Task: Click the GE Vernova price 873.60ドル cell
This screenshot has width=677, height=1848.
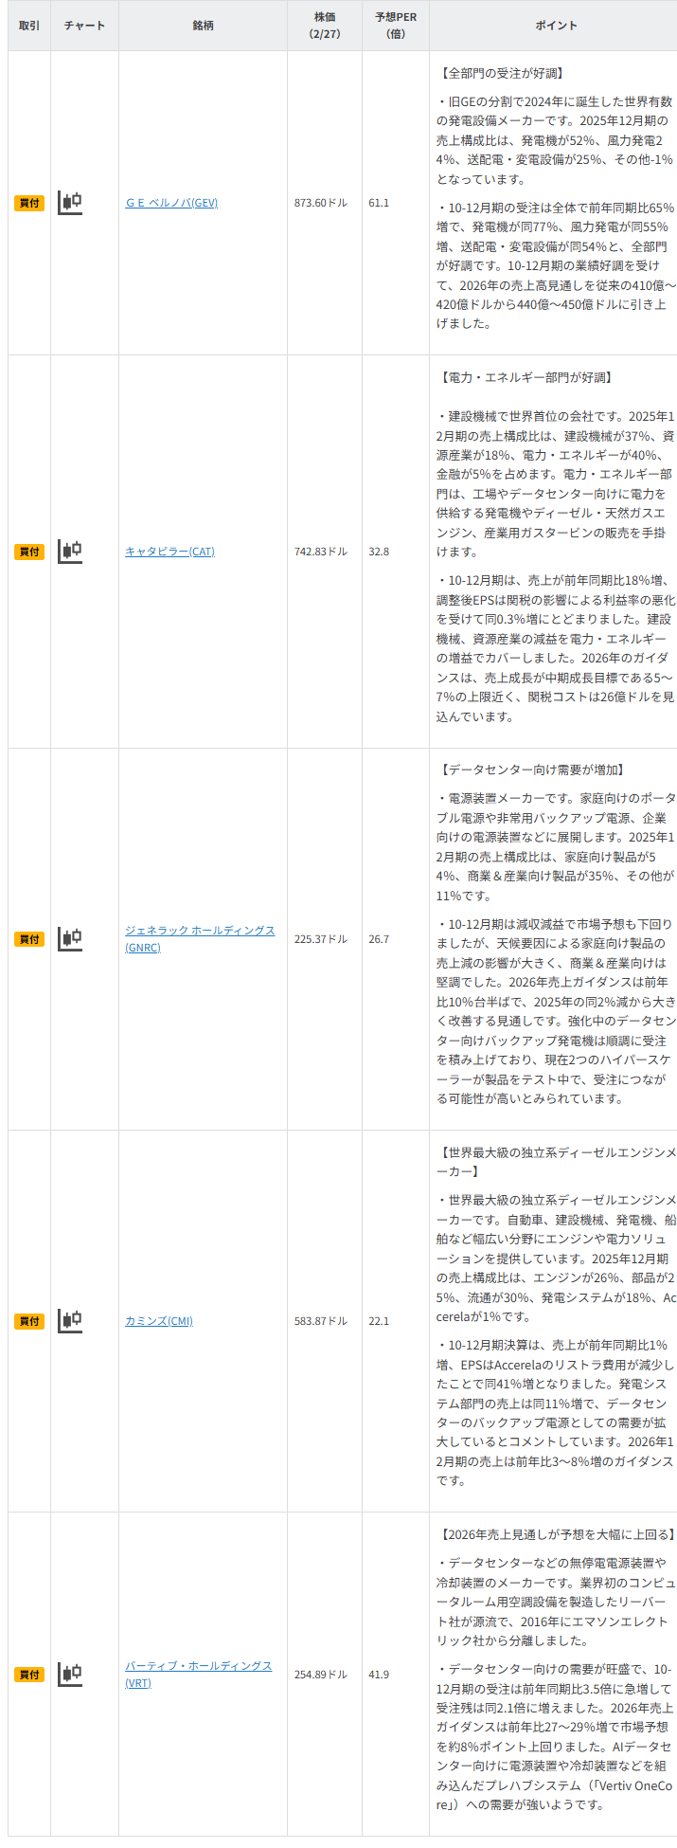Action: click(321, 203)
